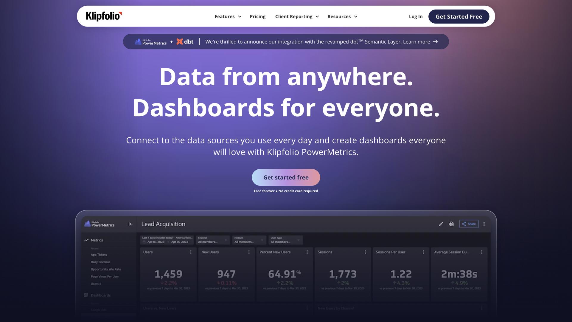Select the Dashboards grid icon
This screenshot has width=572, height=322.
click(86, 295)
